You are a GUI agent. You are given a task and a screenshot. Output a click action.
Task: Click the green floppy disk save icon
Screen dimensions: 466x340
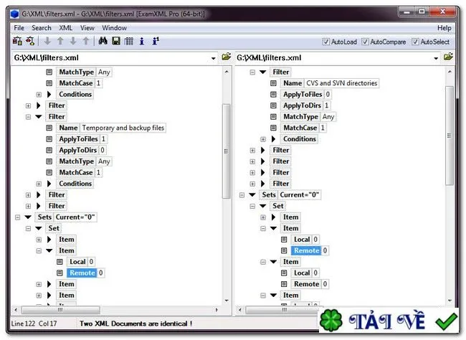tap(116, 41)
